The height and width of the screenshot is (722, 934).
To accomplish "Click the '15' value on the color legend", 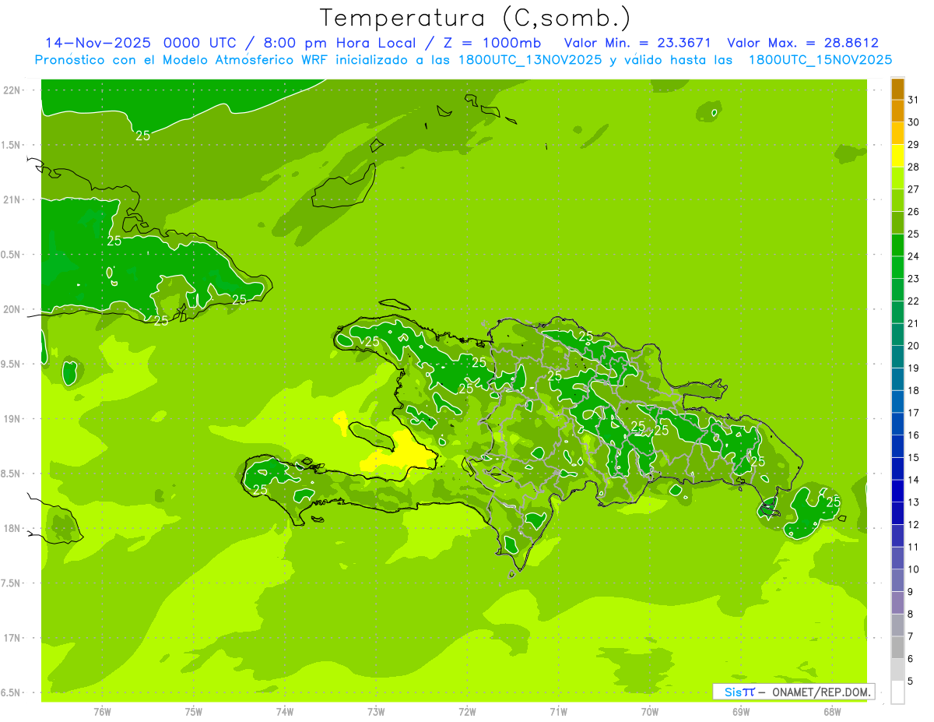I will point(914,458).
